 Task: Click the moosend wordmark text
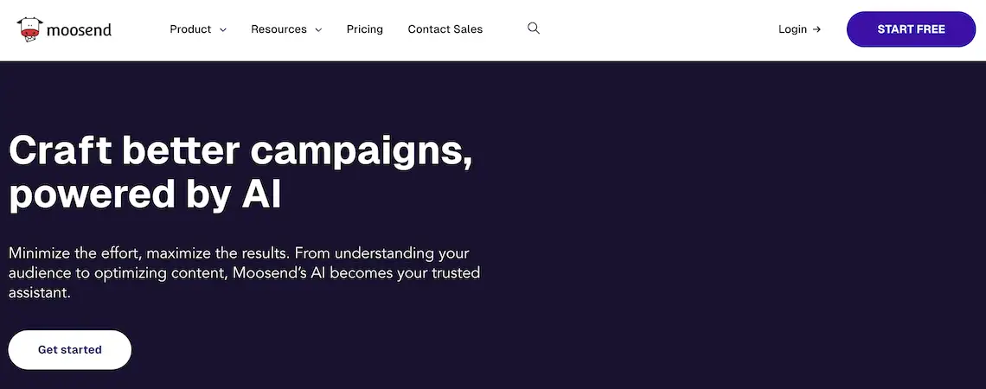[80, 30]
